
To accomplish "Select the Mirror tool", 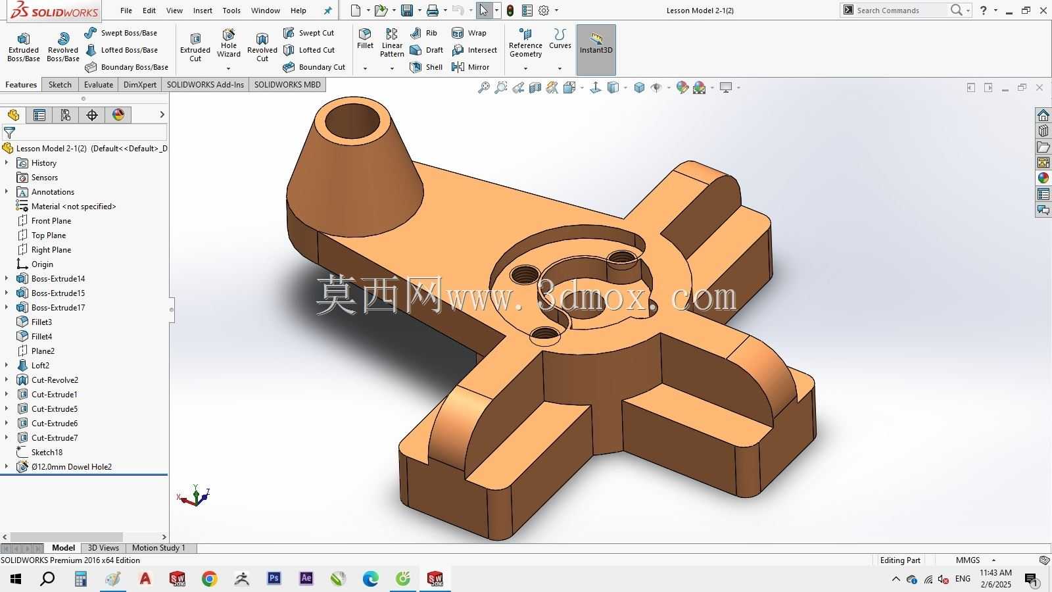I will [470, 67].
